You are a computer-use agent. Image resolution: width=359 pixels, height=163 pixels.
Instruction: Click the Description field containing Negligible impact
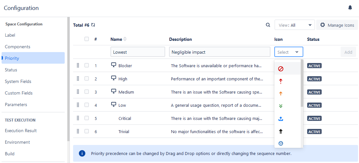(220, 52)
